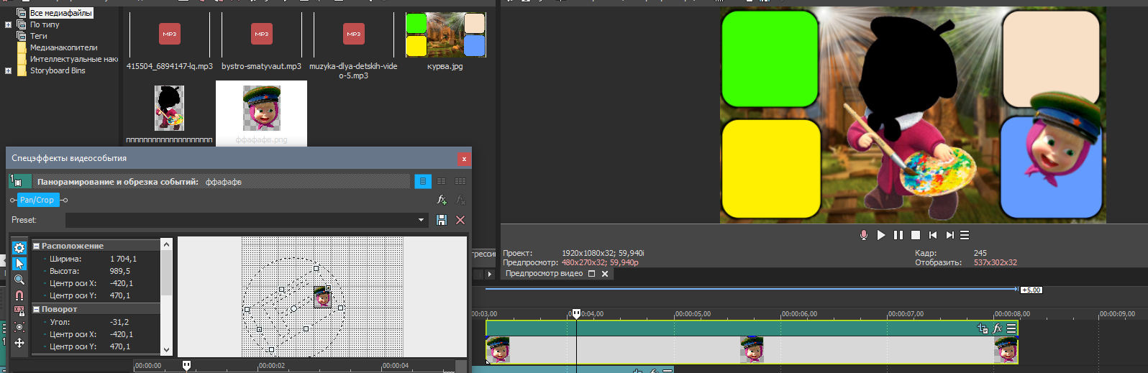Open event FX icon on timeline clip

coord(997,328)
